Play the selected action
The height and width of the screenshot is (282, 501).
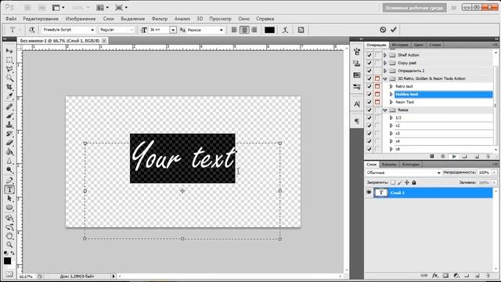coord(454,157)
